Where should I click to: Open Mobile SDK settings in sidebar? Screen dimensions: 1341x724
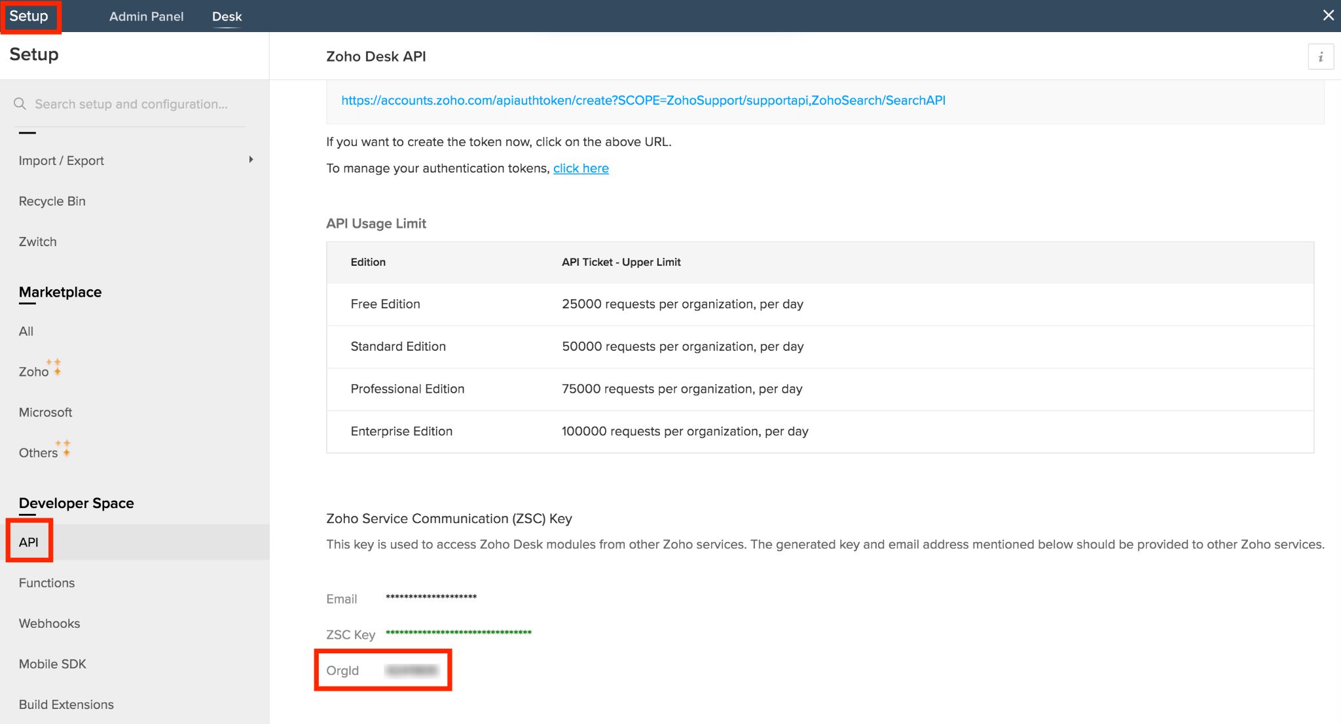pos(54,664)
